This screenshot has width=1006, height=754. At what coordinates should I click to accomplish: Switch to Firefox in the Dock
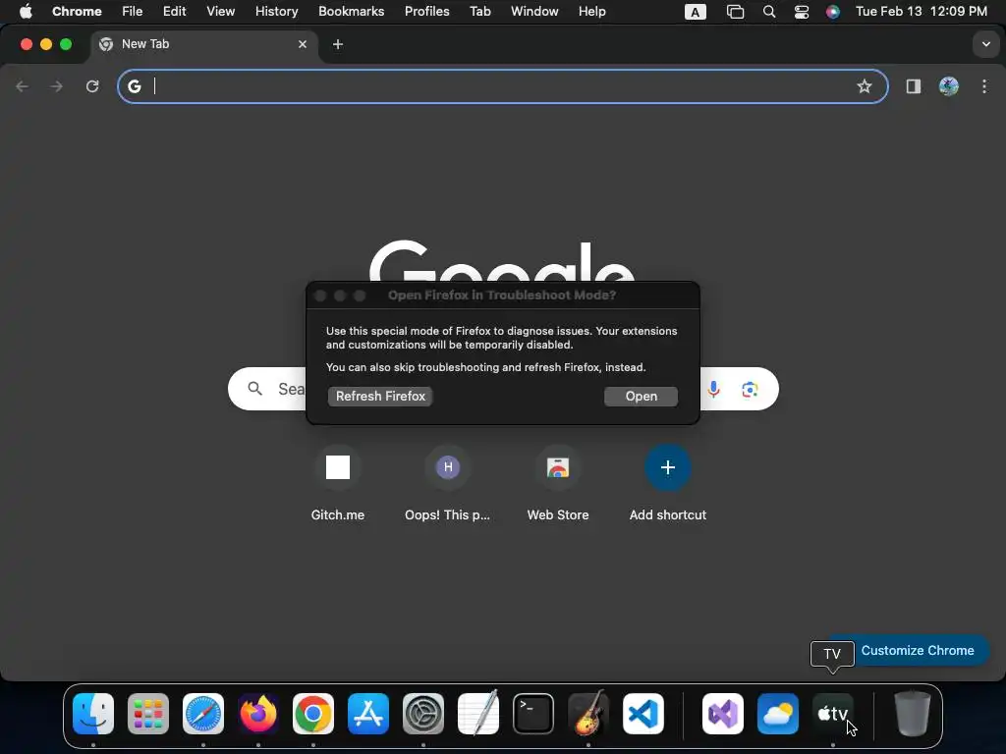coord(258,714)
